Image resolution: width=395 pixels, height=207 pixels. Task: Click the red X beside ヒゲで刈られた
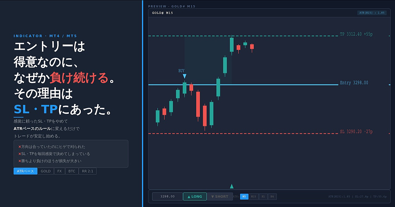(20, 147)
